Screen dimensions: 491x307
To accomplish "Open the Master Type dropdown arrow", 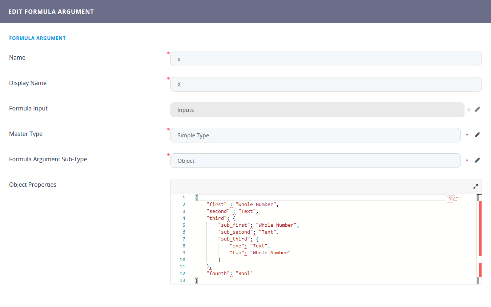I will click(x=467, y=135).
